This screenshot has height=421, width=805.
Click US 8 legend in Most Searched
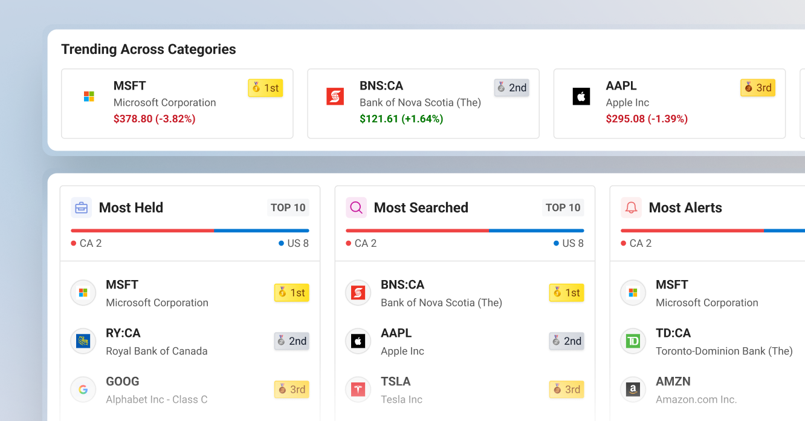569,243
